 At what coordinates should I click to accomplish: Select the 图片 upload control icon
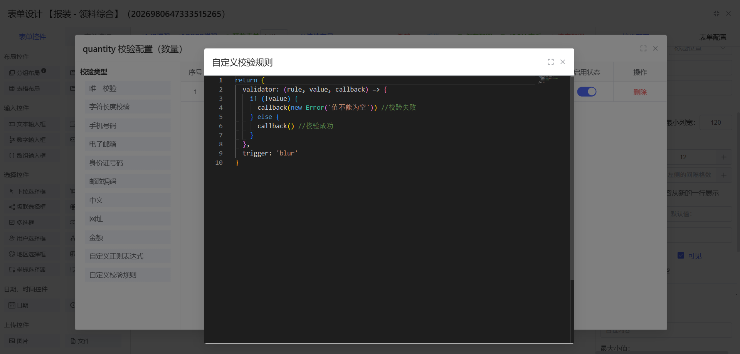click(x=12, y=341)
